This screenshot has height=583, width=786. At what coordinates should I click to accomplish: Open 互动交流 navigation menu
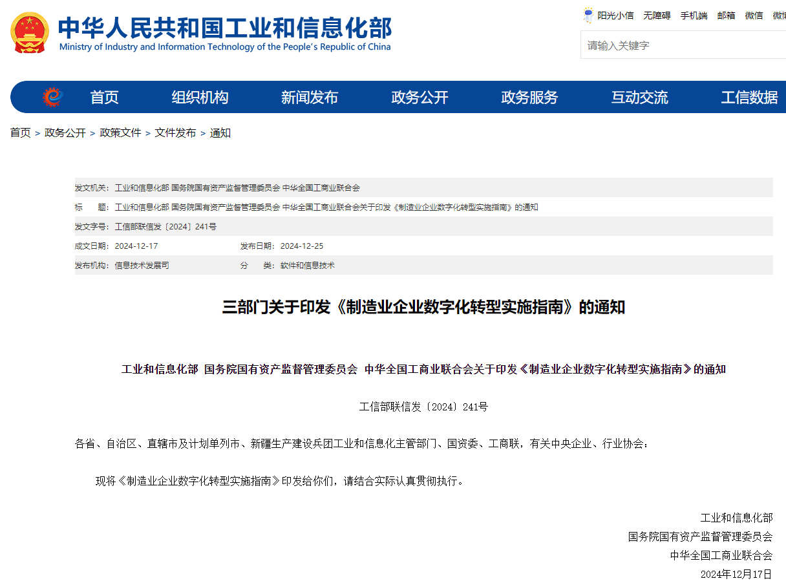[639, 97]
